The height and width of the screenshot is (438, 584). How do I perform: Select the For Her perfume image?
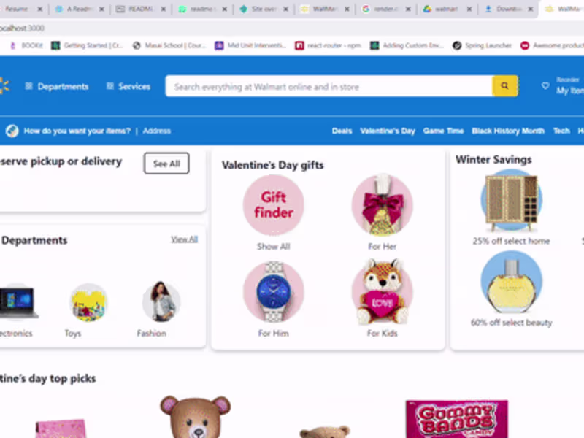[383, 205]
